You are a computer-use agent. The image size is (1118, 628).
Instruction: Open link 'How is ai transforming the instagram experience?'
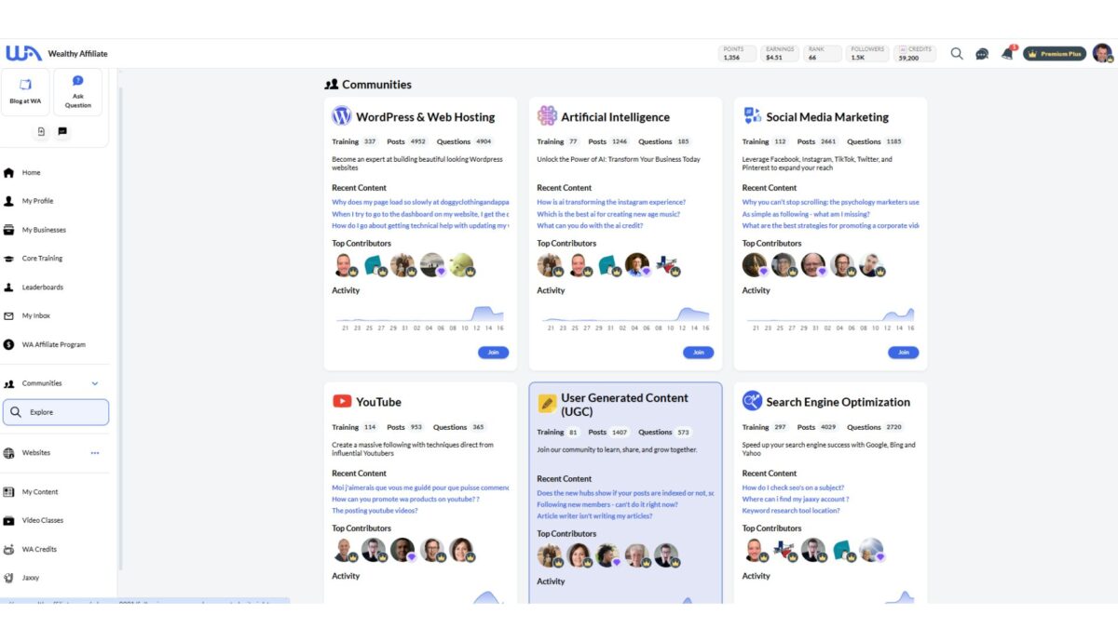coord(611,202)
